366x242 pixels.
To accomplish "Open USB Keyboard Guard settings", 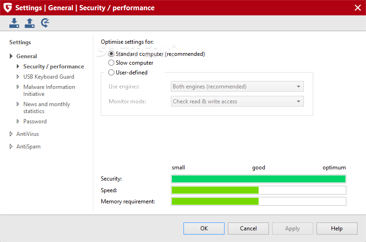I will tap(49, 77).
